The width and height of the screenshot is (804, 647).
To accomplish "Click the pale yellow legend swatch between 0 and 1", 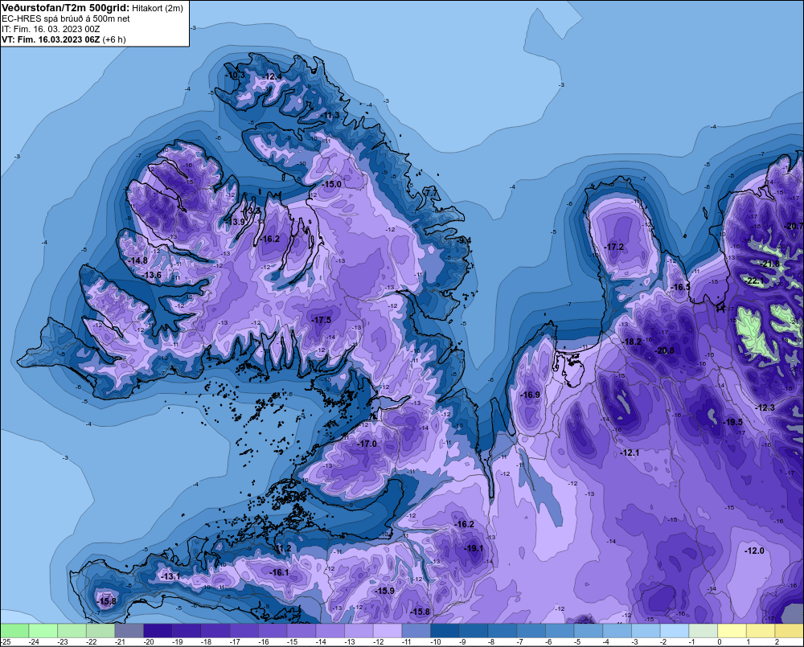I will coord(732,630).
